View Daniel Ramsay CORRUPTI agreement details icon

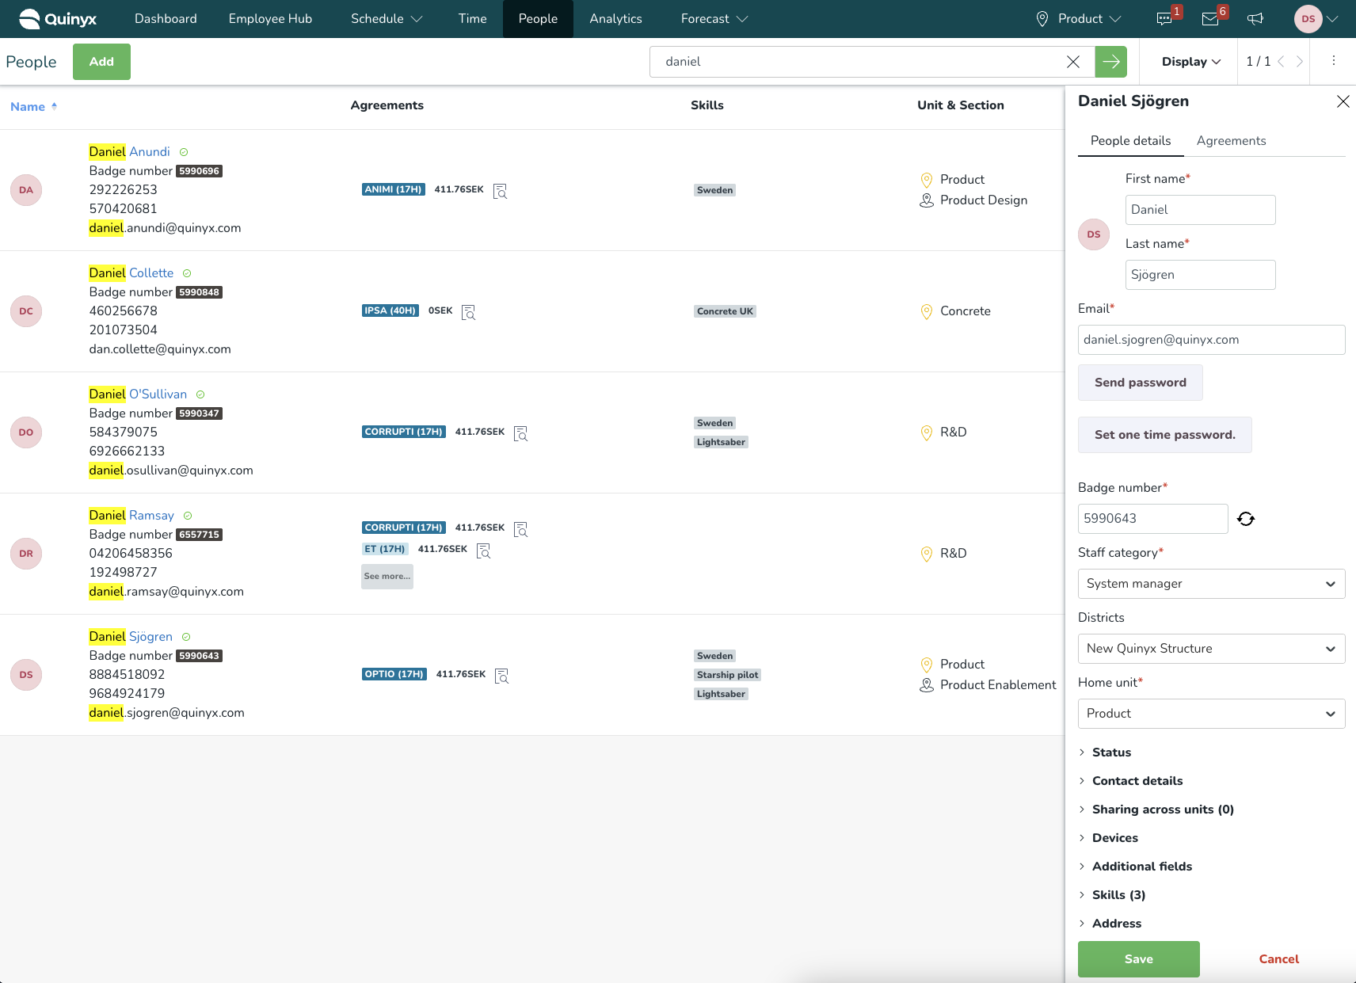tap(520, 529)
